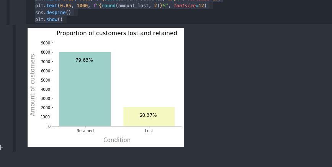Image resolution: width=332 pixels, height=167 pixels.
Task: Place cursor on sns.despine() line
Action: [53, 13]
